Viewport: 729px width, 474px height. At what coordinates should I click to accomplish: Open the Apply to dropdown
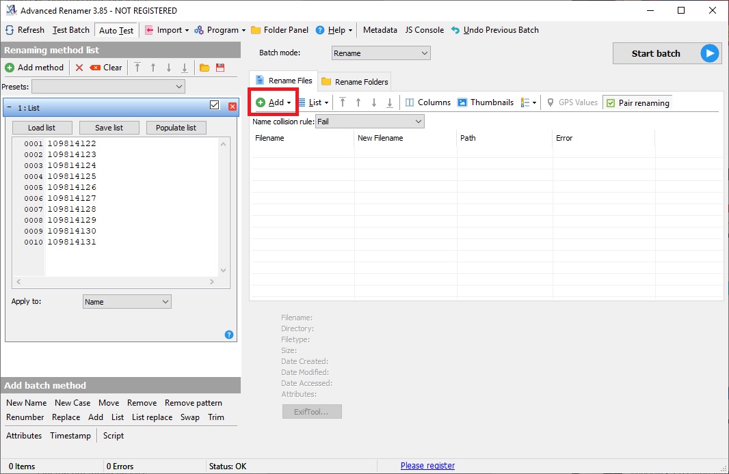click(x=127, y=302)
